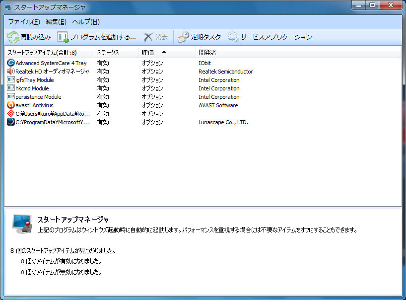Select the persistence Module entry

(203, 97)
